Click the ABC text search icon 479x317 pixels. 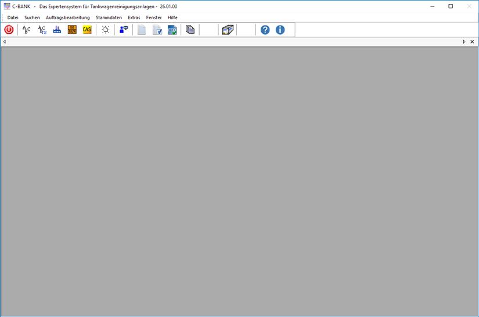coord(27,30)
